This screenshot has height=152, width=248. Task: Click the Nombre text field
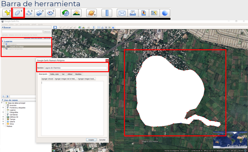76,68
